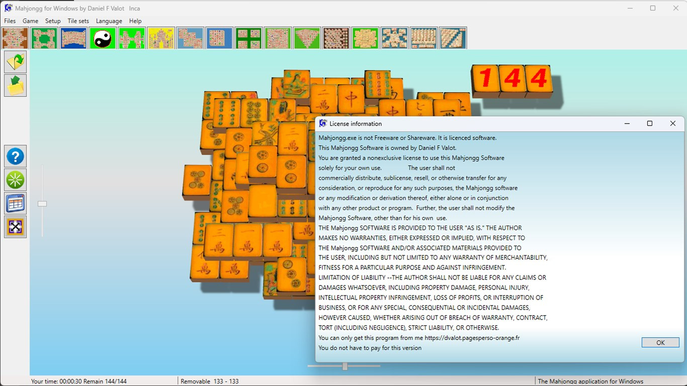Click the blue question mark help icon
The height and width of the screenshot is (386, 687).
click(x=15, y=156)
